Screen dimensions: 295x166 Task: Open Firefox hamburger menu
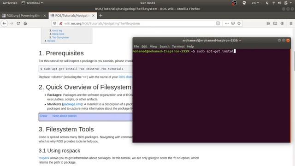click(x=291, y=24)
